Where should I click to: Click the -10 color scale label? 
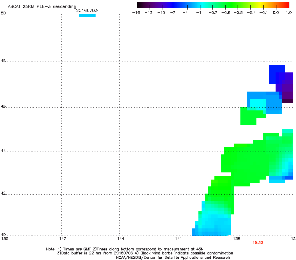point(161,13)
